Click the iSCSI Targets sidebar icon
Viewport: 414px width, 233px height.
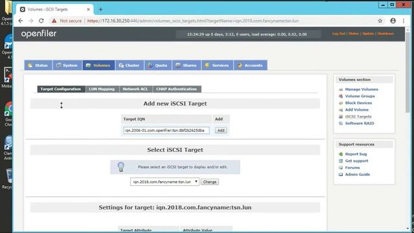coord(341,116)
